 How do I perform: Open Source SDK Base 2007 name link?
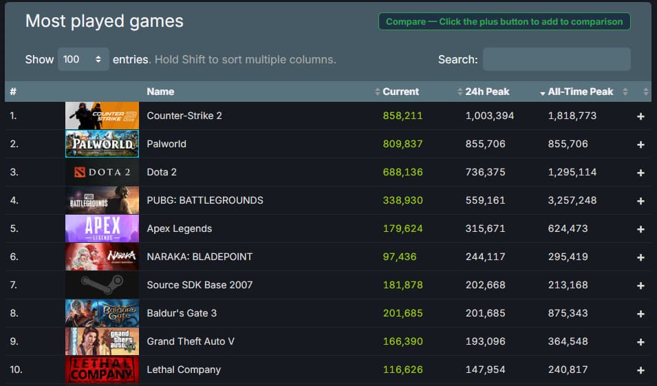(200, 285)
